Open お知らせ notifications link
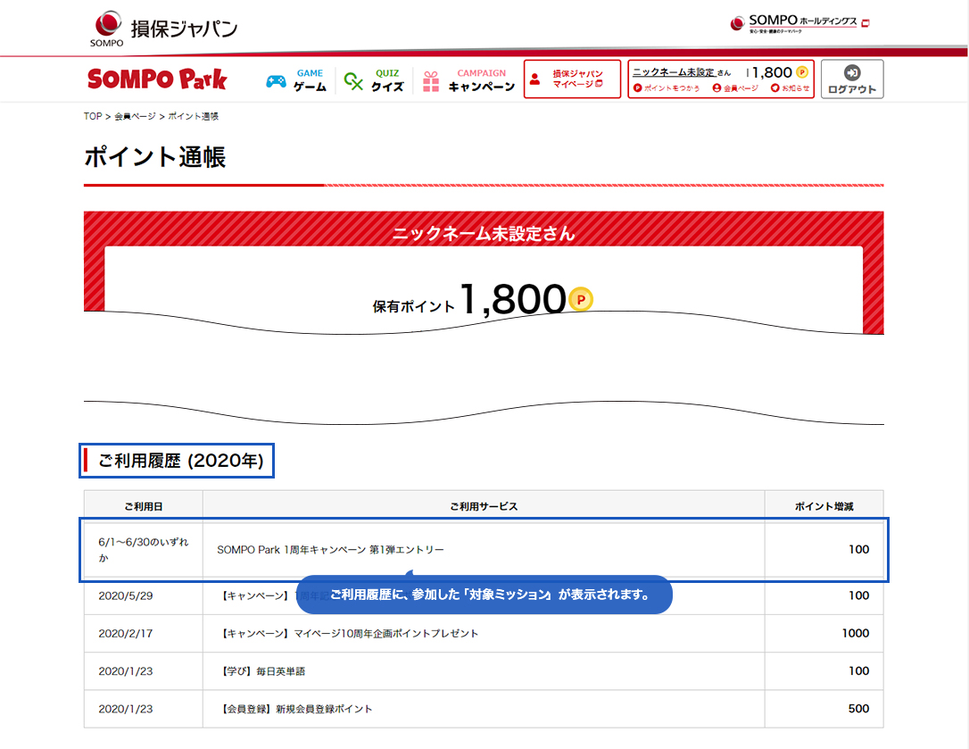The width and height of the screenshot is (969, 749). (790, 88)
